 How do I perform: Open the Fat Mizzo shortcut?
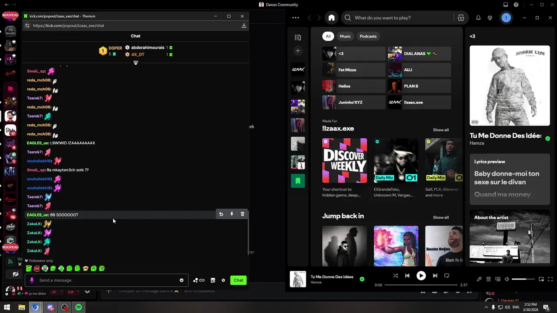click(x=354, y=70)
